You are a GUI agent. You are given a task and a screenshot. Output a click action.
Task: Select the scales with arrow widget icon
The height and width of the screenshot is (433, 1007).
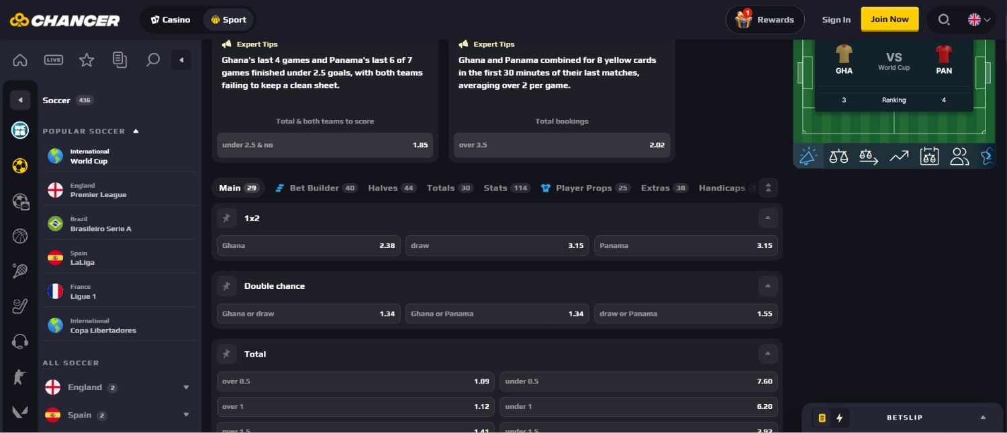coord(869,156)
